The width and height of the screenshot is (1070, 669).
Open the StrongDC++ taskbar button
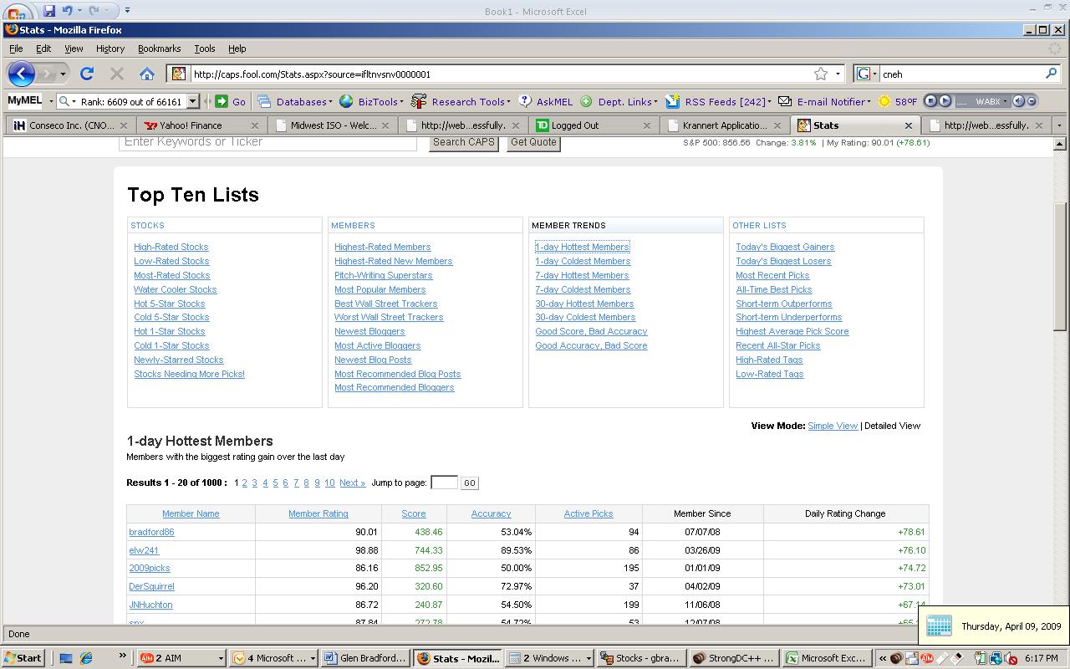click(x=735, y=658)
